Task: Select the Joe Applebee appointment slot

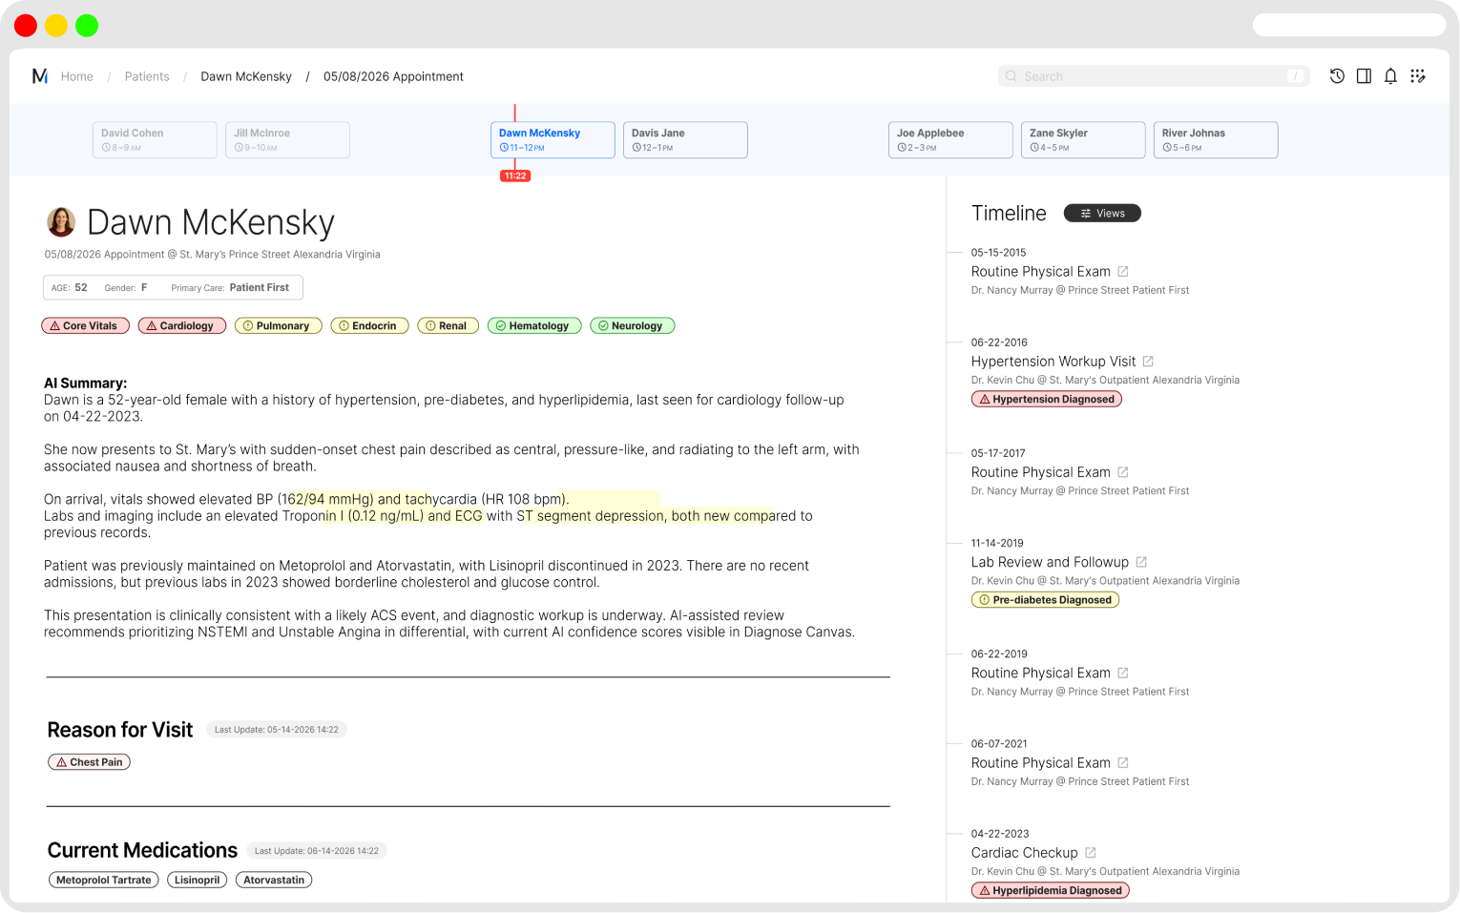Action: pos(949,139)
